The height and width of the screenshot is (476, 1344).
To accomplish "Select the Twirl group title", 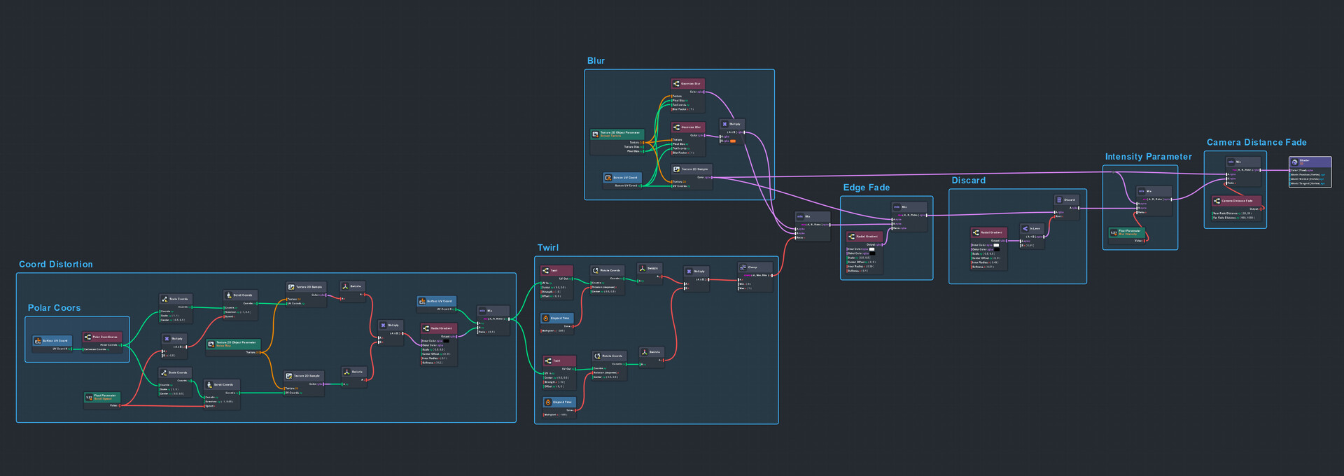I will [548, 248].
